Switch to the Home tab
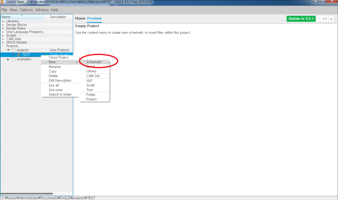The height and width of the screenshot is (200, 338). point(80,18)
